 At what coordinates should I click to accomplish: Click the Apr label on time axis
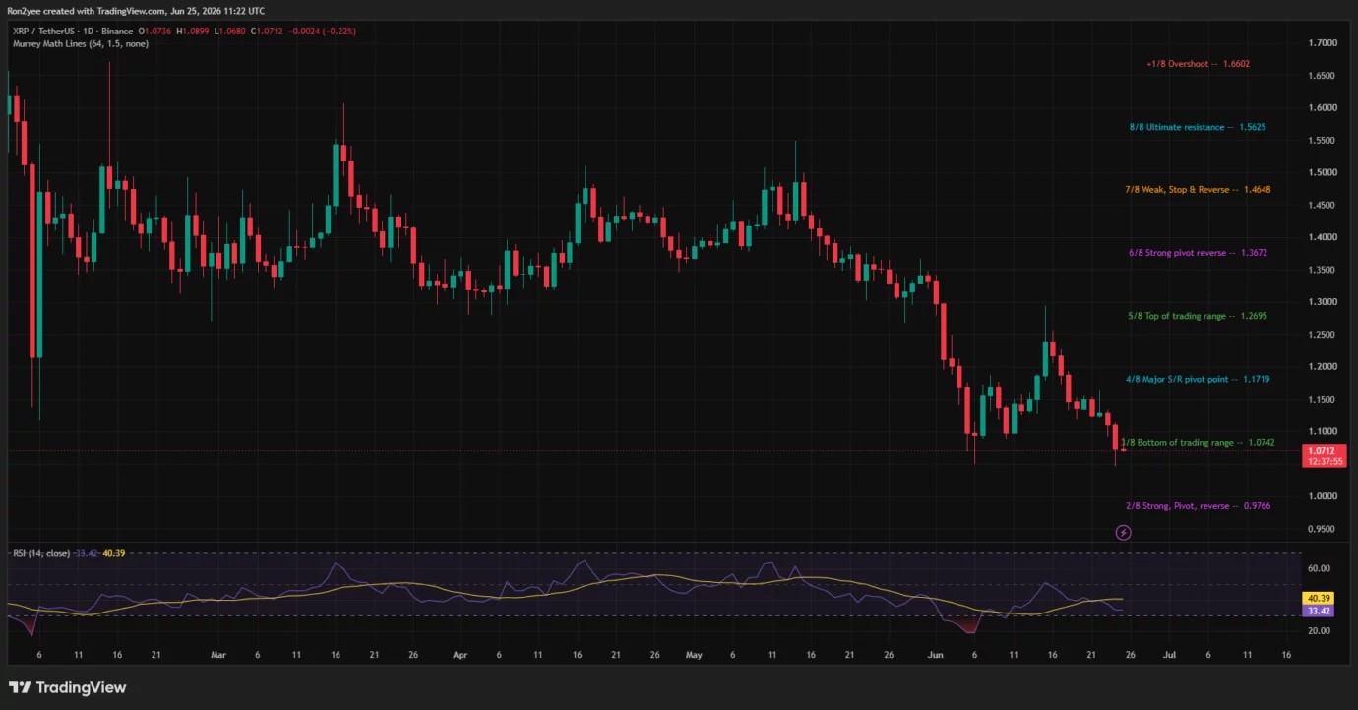coord(460,654)
